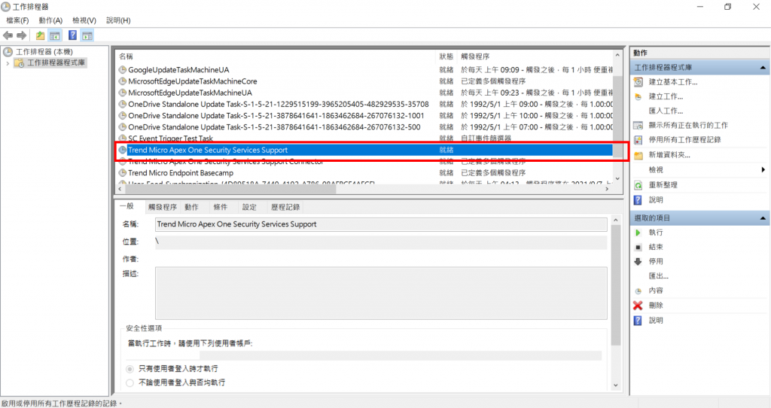
Task: Select OneDrive Standalone Update Task ending 35708
Action: pos(365,104)
